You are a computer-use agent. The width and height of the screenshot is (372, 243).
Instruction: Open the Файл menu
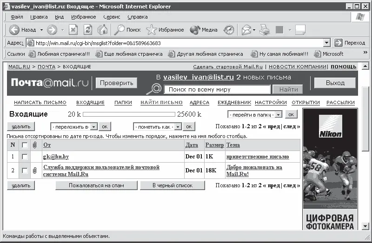17,17
